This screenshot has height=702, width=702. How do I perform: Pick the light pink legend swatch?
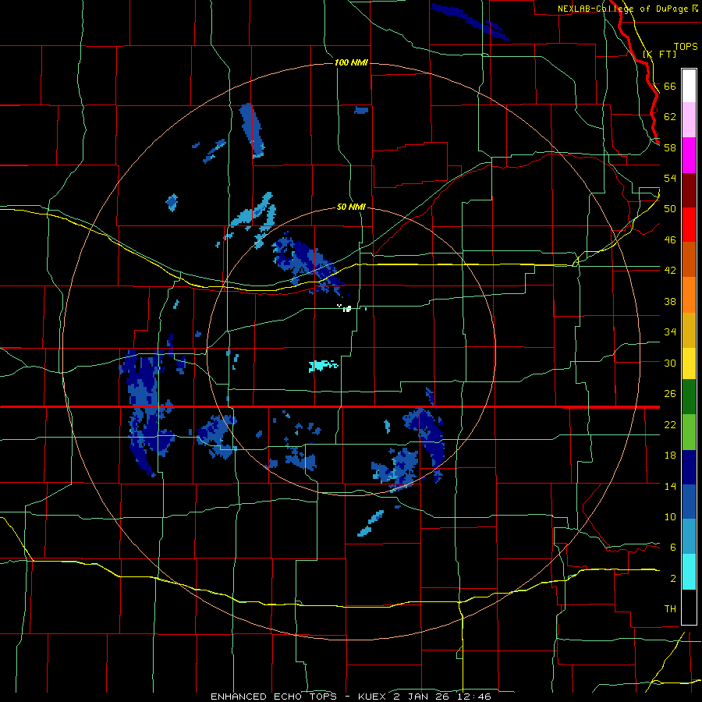pos(689,120)
